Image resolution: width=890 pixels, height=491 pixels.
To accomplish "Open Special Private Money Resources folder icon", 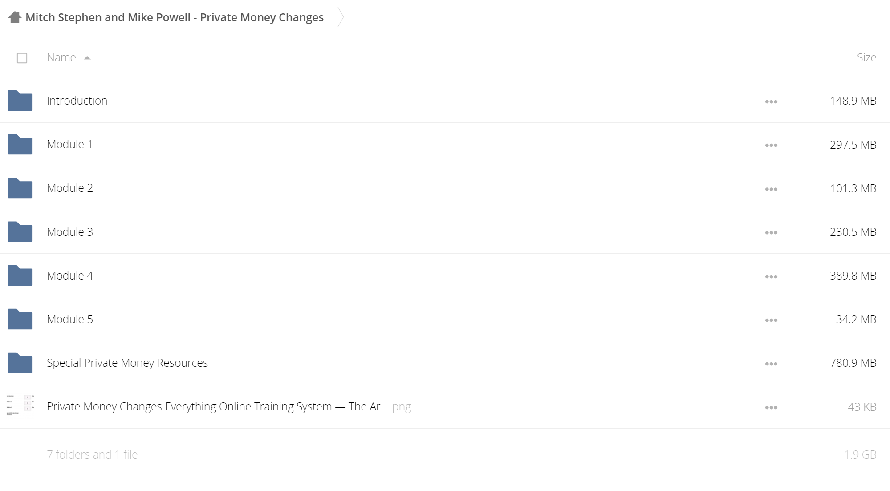I will pyautogui.click(x=20, y=363).
